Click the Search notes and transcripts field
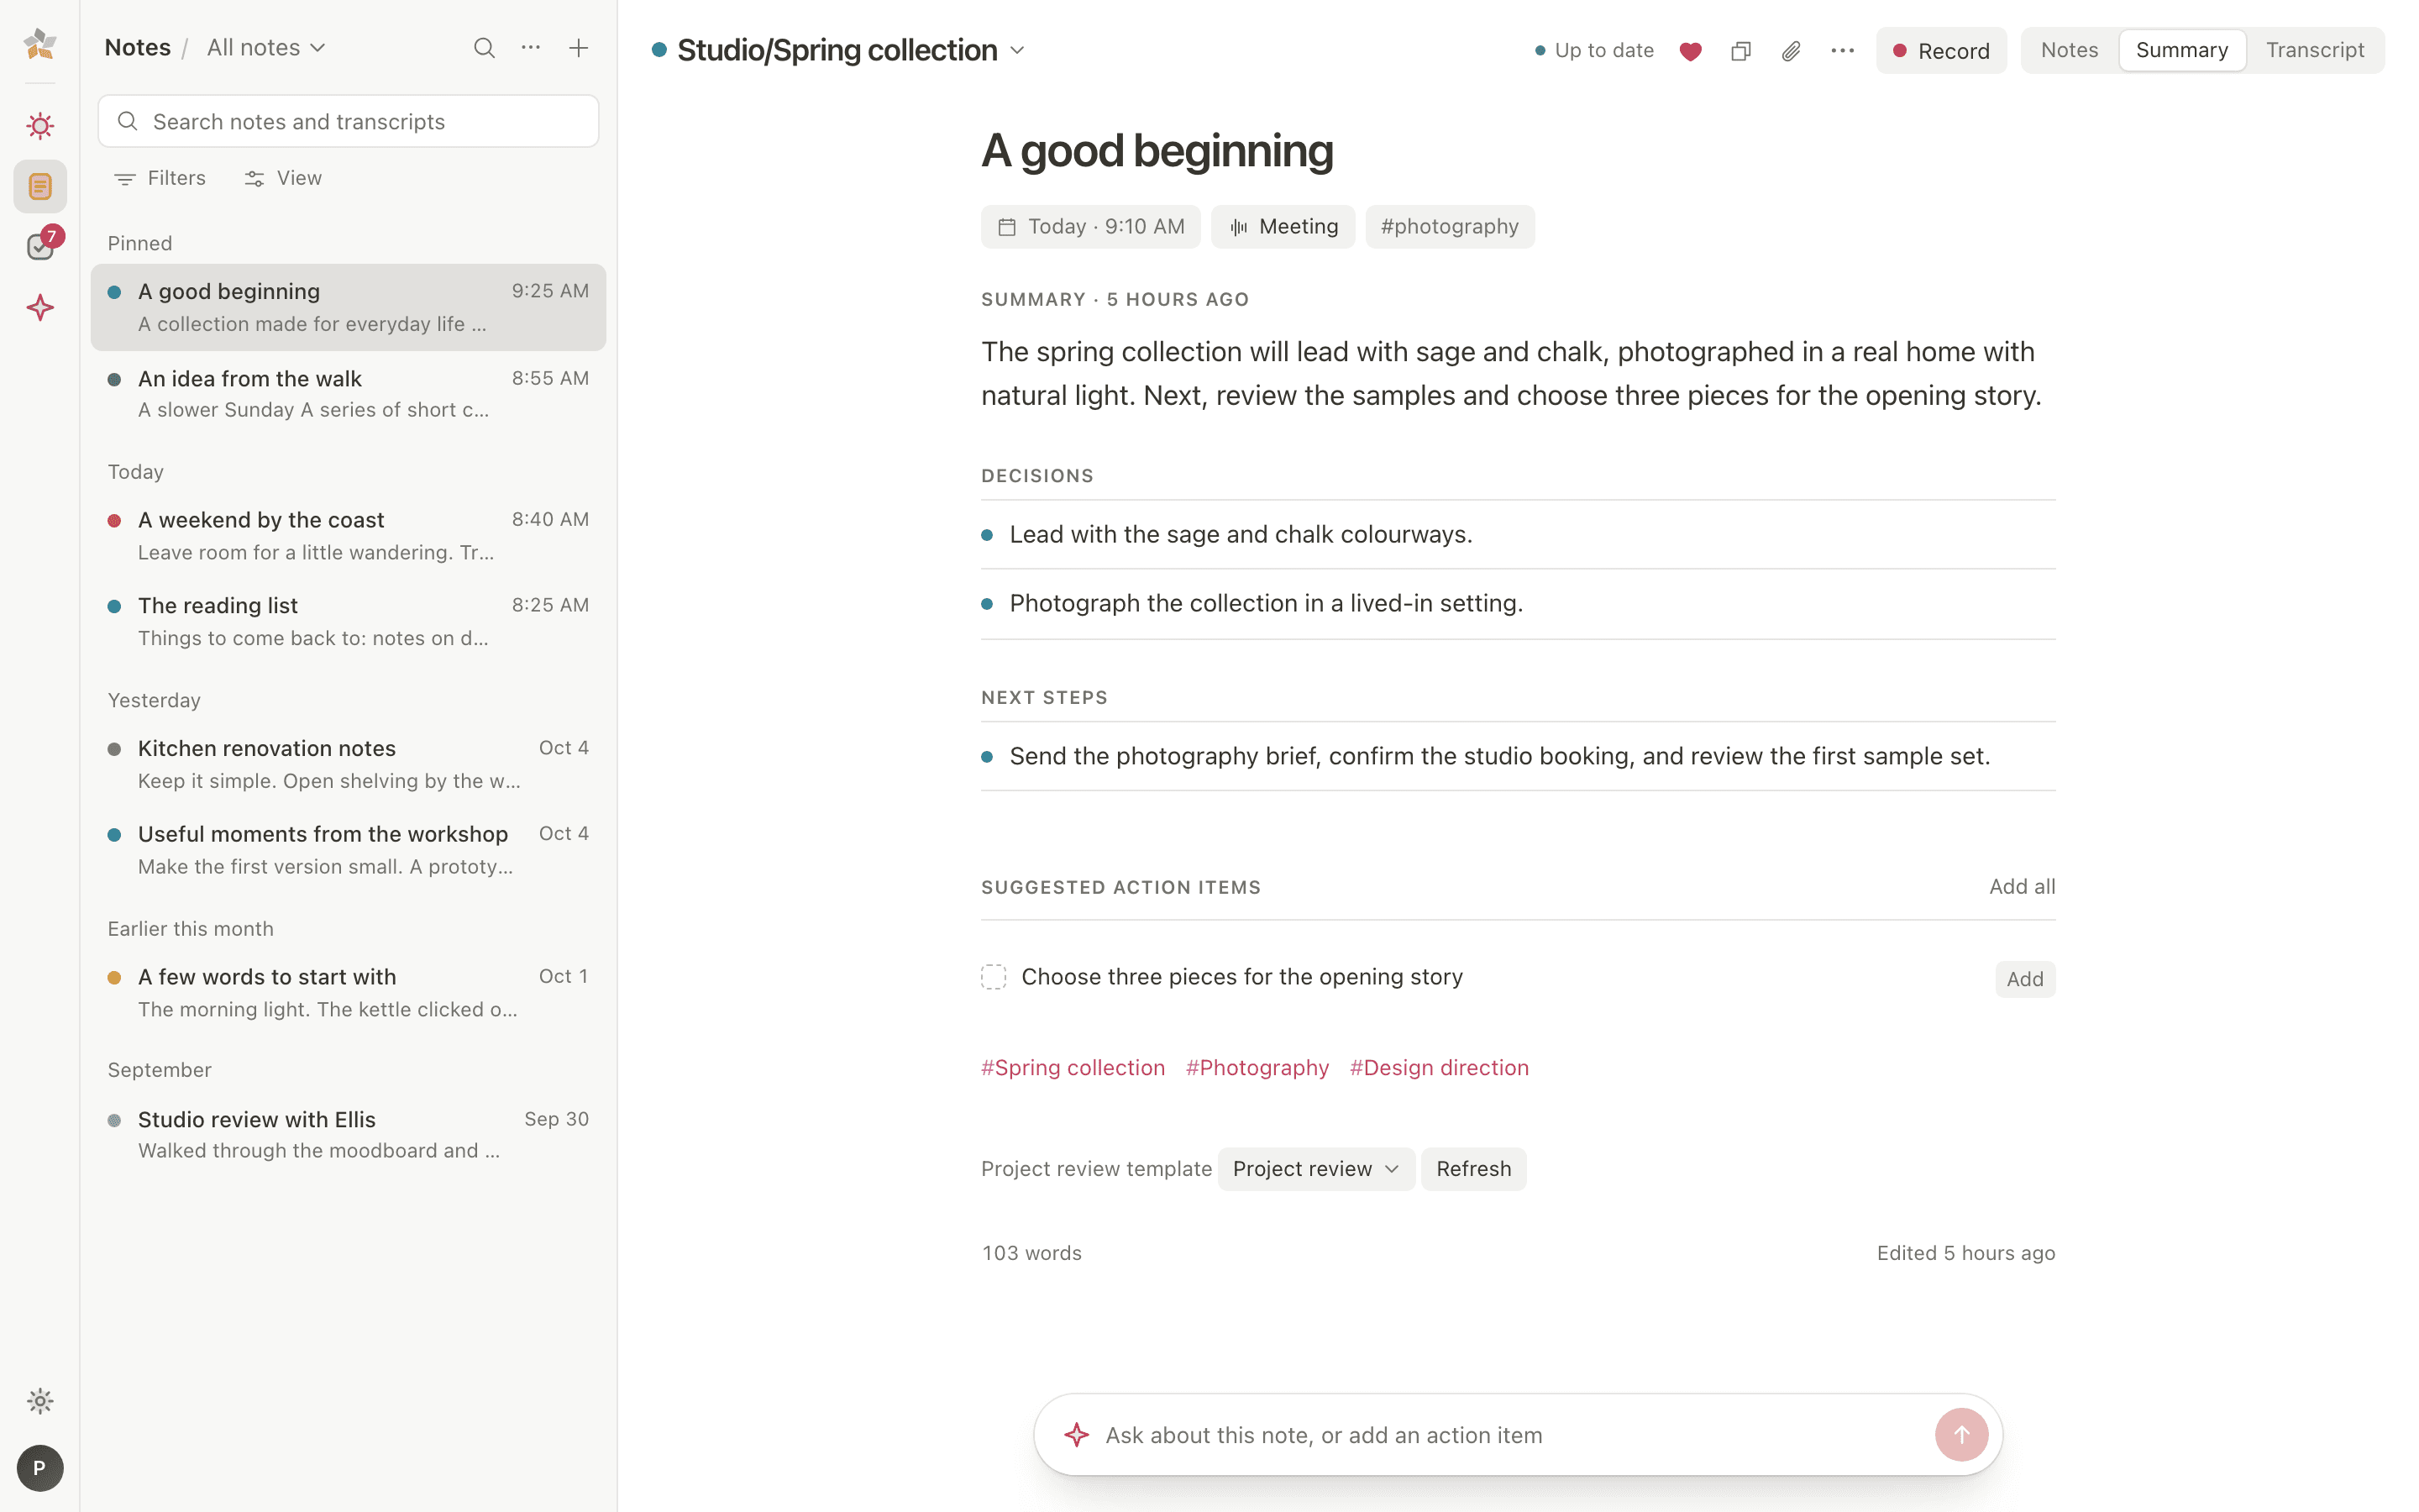 tap(349, 121)
